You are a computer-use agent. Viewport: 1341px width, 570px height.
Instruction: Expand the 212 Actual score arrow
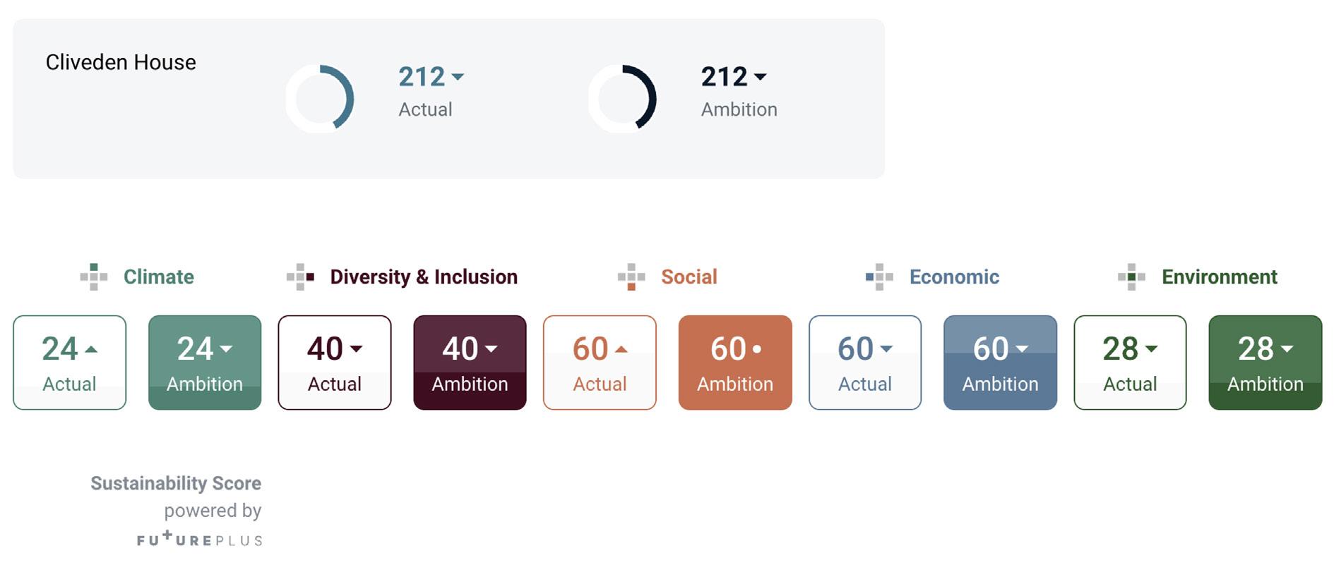point(458,77)
